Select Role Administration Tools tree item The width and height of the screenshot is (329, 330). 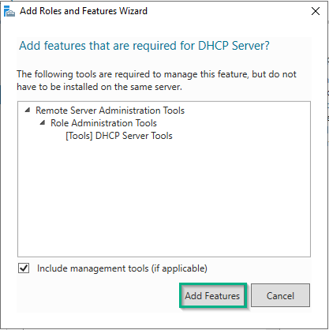point(103,123)
